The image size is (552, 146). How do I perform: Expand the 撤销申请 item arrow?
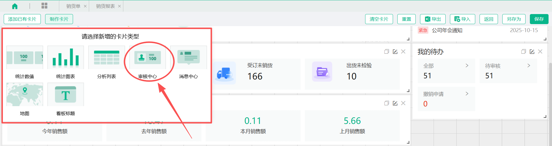467,94
